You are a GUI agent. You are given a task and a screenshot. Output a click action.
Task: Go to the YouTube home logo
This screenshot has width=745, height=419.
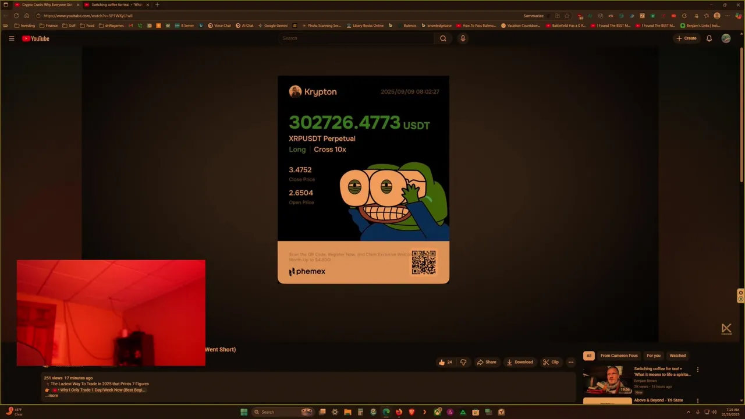tap(36, 38)
